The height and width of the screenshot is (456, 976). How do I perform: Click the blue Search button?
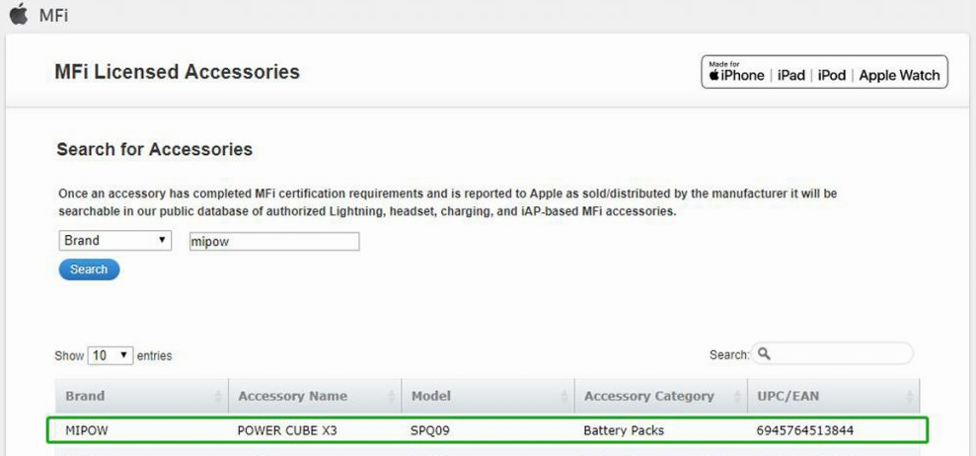point(89,269)
